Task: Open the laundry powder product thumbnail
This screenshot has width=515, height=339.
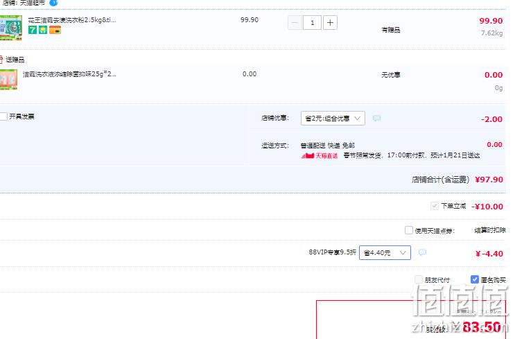Action: coord(11,28)
